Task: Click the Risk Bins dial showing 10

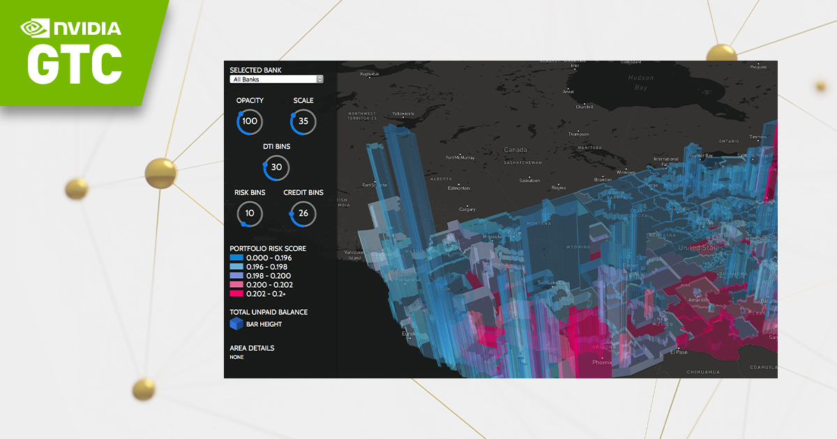Action: [x=250, y=213]
